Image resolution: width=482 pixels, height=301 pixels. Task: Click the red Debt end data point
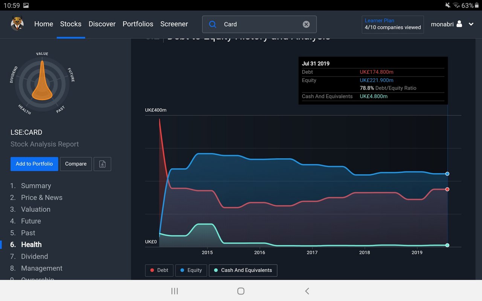point(447,189)
